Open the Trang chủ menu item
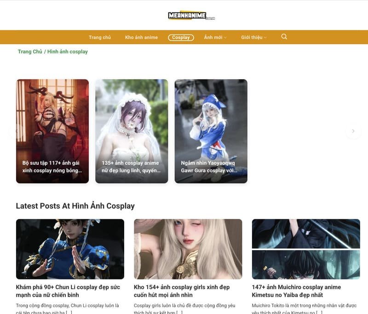This screenshot has height=314, width=368. click(x=100, y=37)
